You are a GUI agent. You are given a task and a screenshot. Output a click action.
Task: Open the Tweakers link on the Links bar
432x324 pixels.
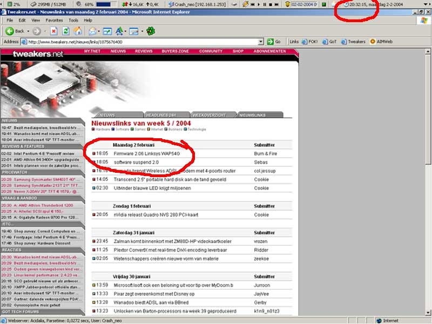pyautogui.click(x=353, y=42)
